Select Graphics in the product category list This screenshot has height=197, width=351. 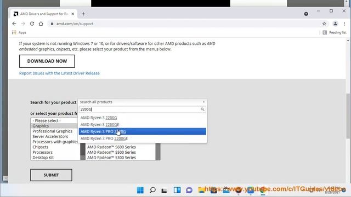pyautogui.click(x=54, y=126)
